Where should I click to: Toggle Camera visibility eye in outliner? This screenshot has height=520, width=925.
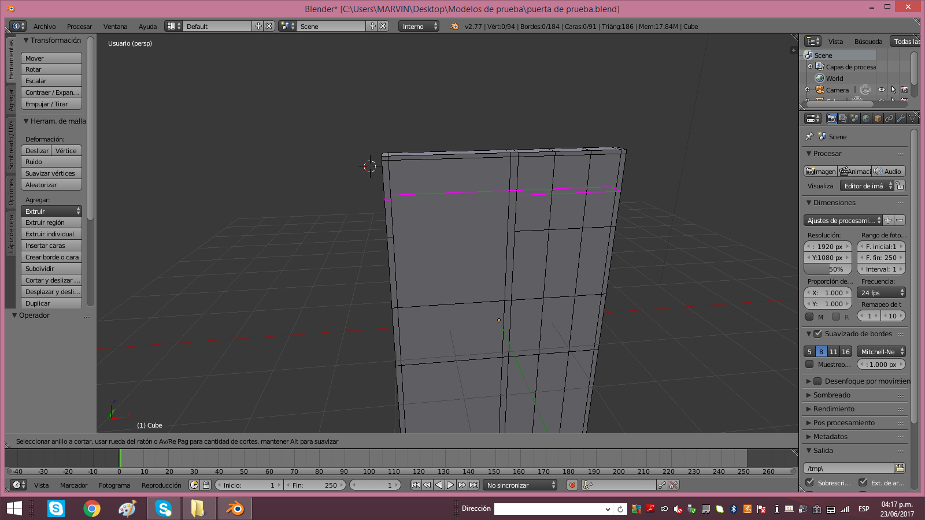coord(881,90)
